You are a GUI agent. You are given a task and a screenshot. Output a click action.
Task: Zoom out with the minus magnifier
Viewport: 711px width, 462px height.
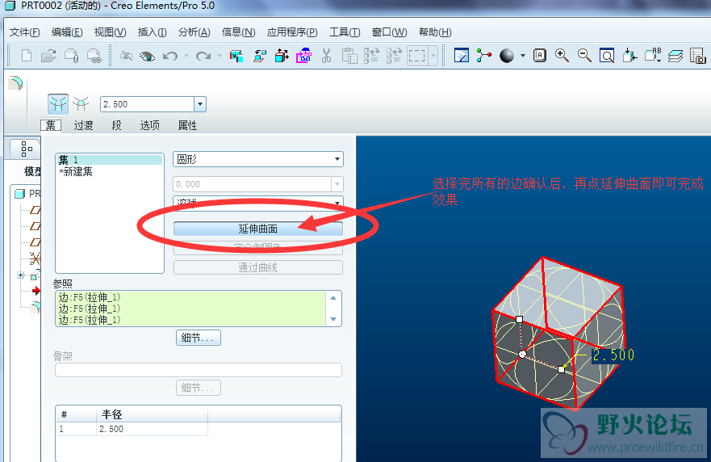[584, 56]
